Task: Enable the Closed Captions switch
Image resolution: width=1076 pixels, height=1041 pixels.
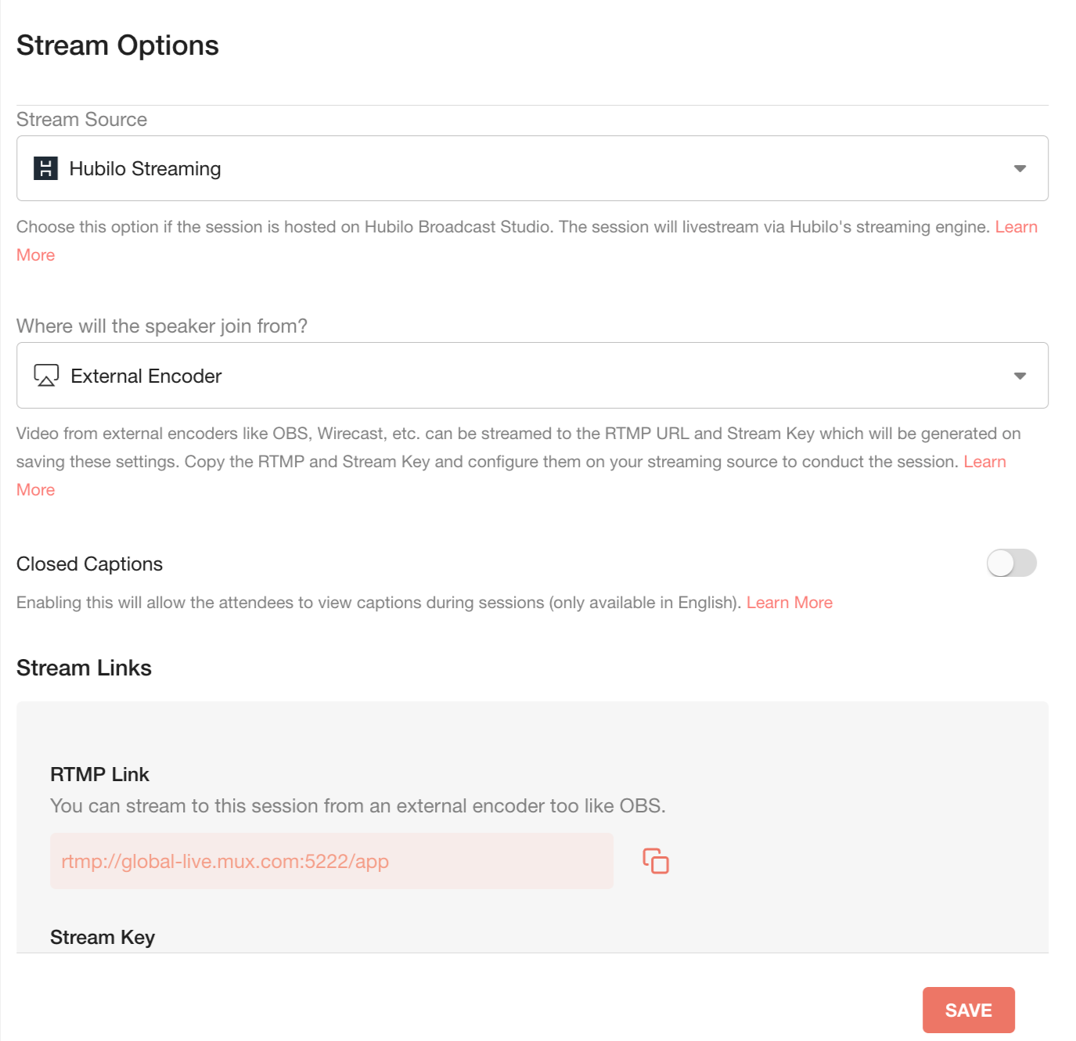Action: tap(1011, 563)
